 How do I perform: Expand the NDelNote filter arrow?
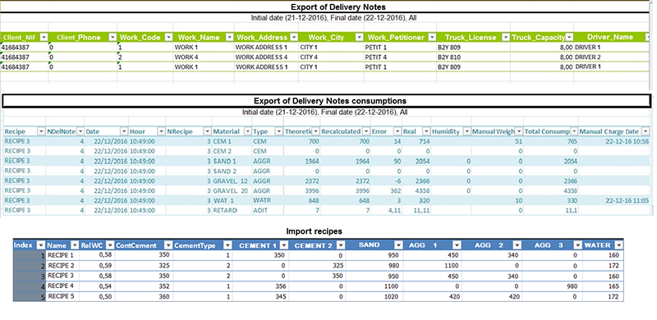pos(80,131)
